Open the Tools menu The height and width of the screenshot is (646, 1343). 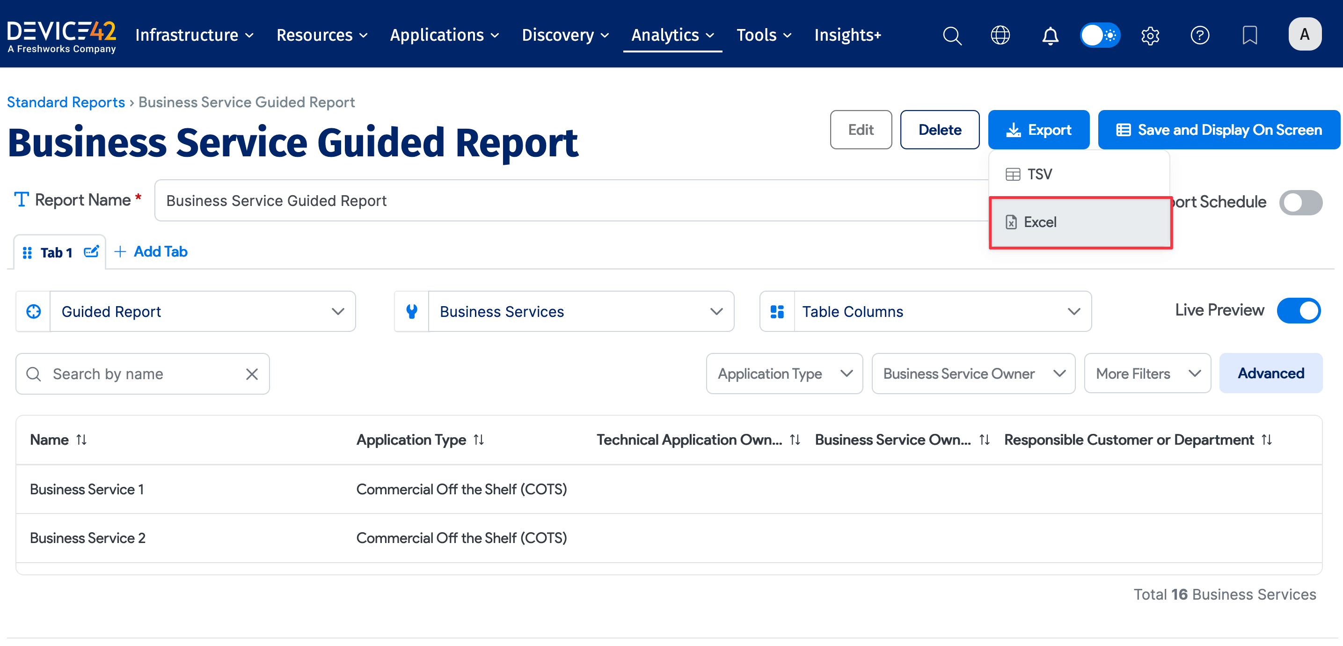[764, 35]
